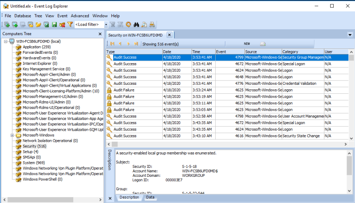Sort by the Type column header
355x203 pixels.
click(x=134, y=52)
